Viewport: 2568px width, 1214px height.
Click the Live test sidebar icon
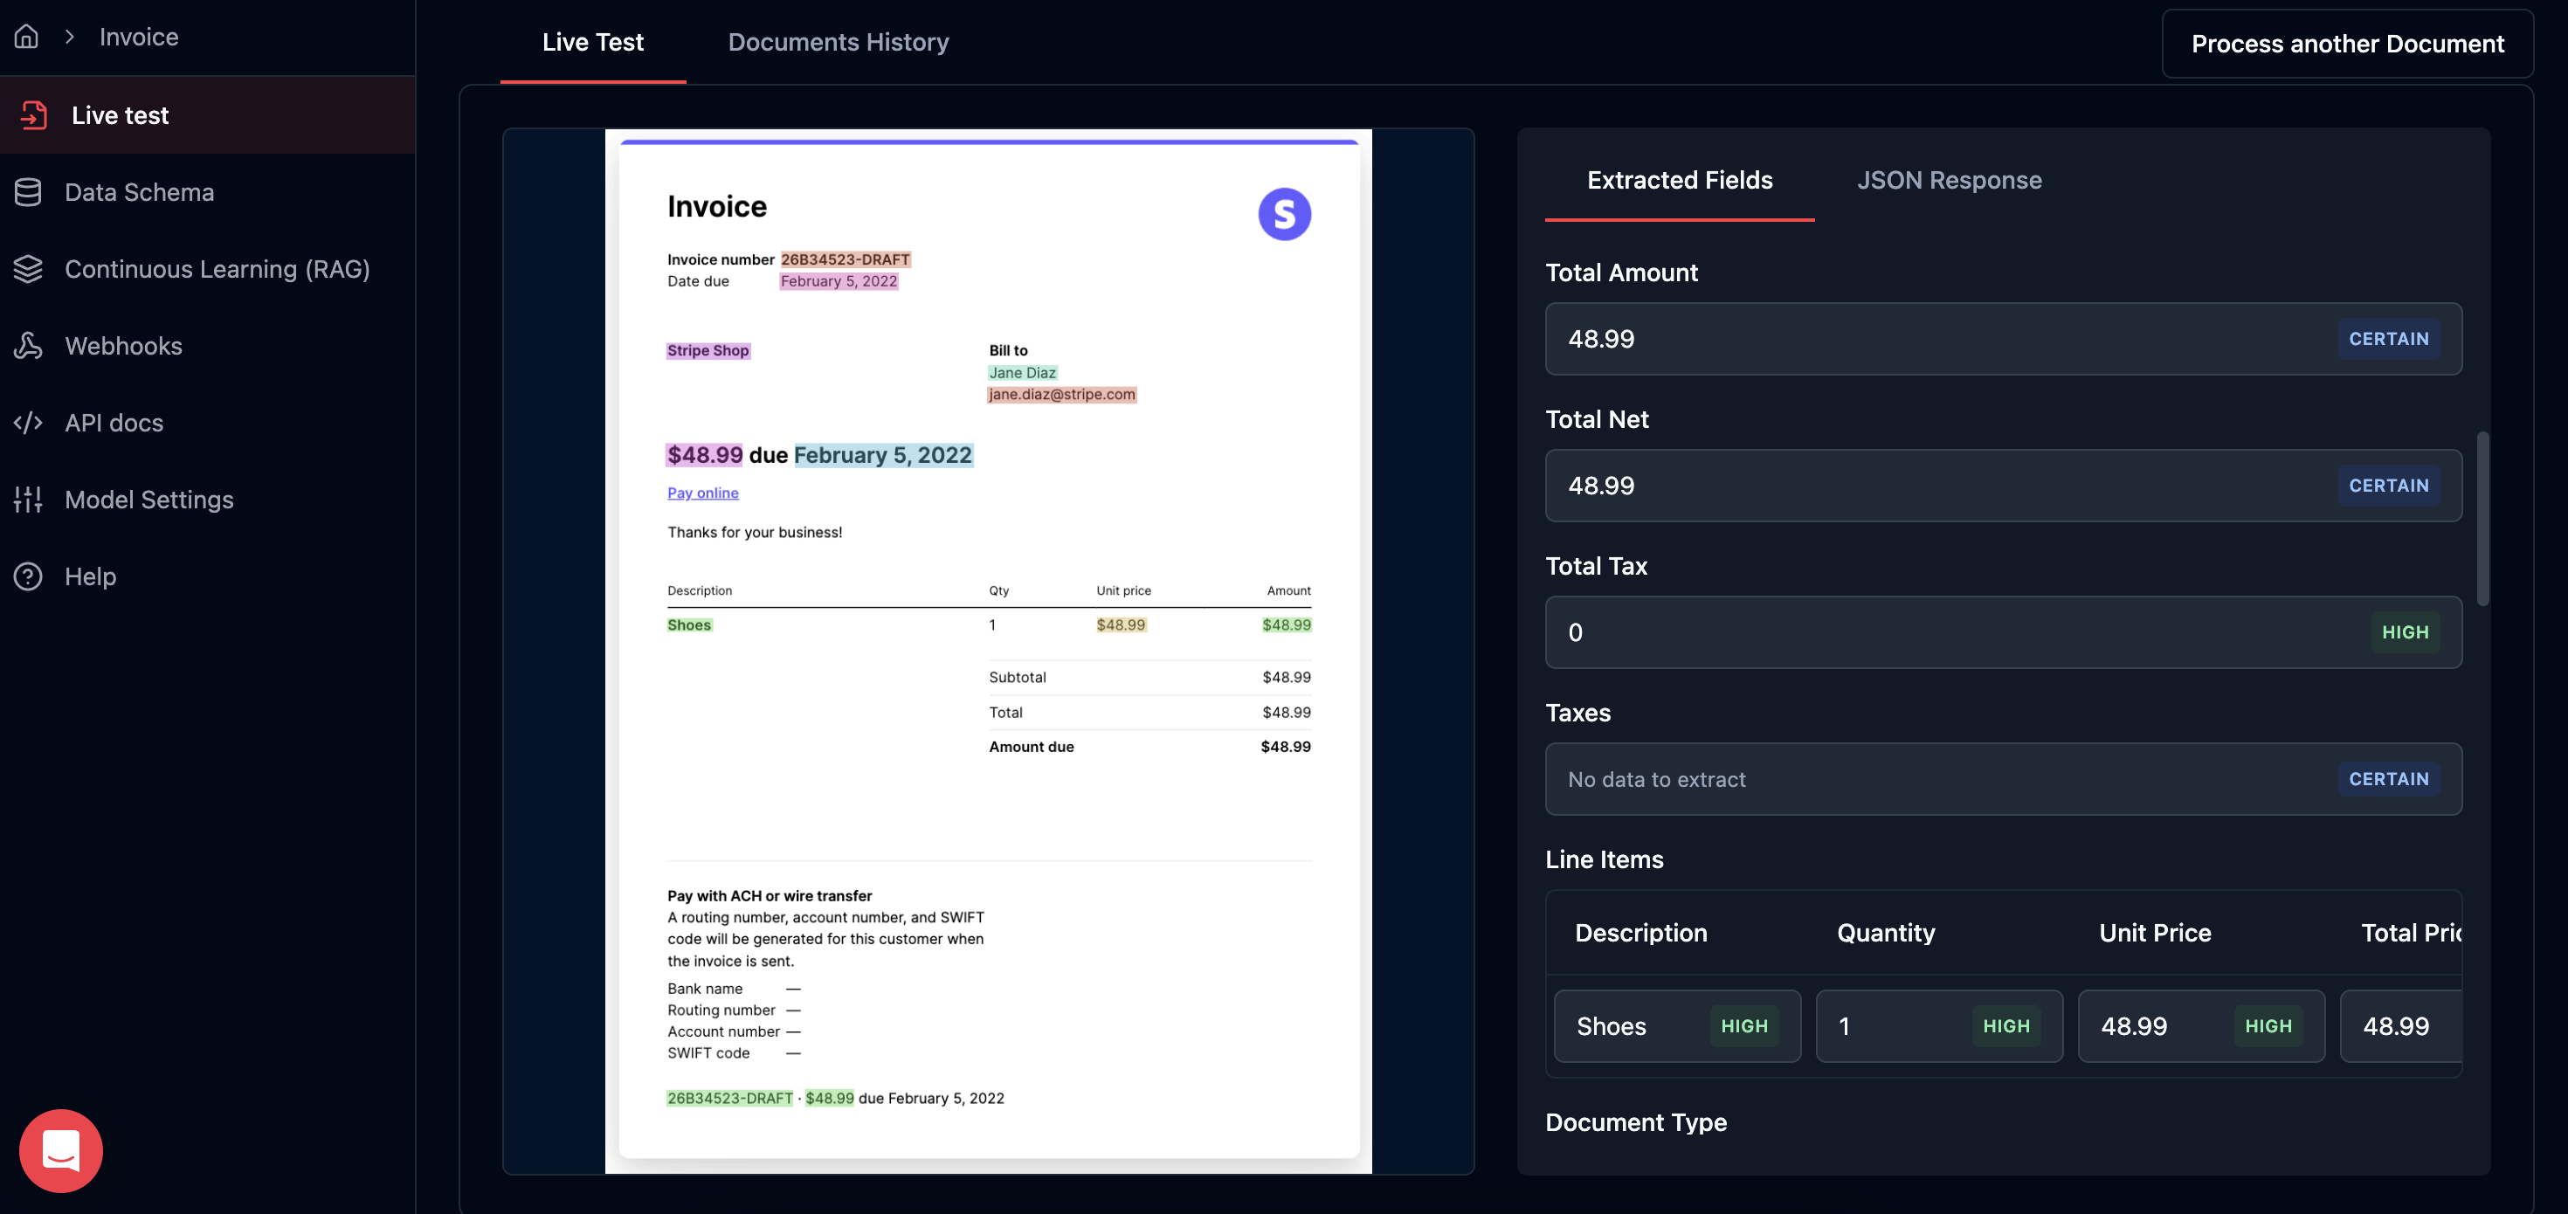pos(34,115)
